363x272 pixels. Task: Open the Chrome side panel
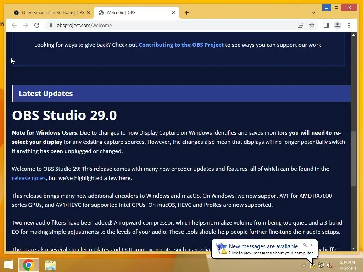[326, 25]
